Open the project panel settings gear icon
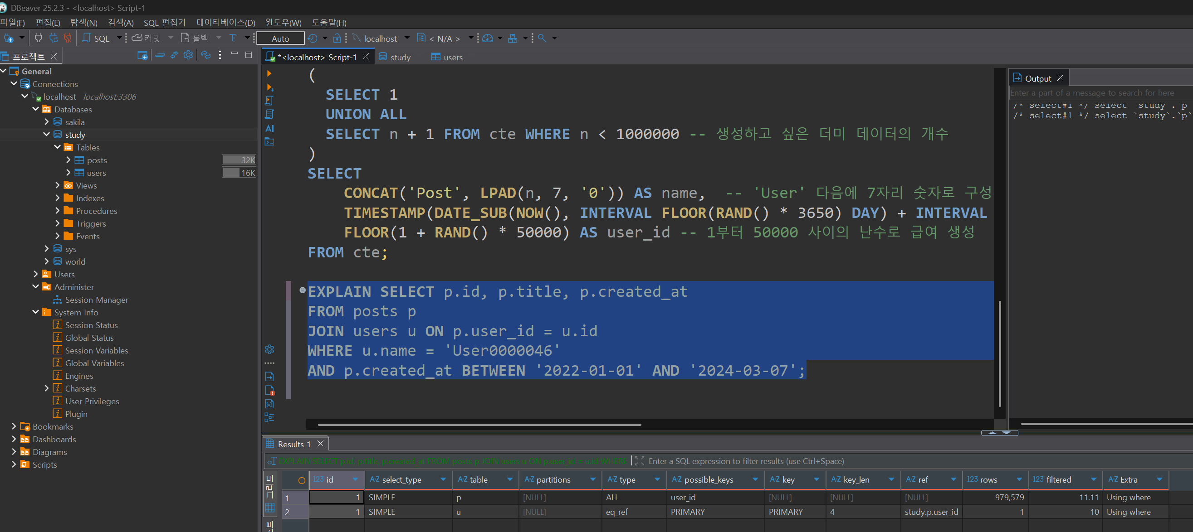The image size is (1193, 532). coord(188,56)
